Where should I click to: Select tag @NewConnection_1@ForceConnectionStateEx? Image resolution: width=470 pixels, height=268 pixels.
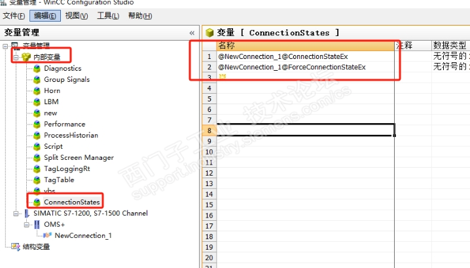pos(305,67)
